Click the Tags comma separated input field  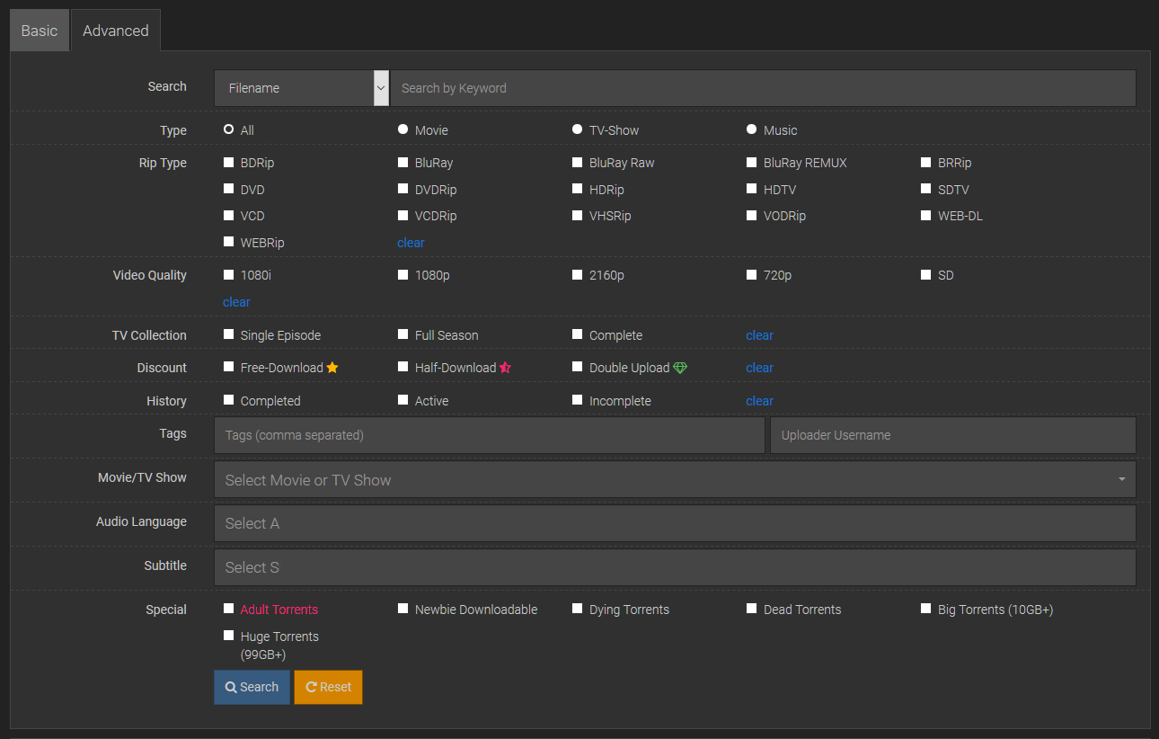coord(490,434)
